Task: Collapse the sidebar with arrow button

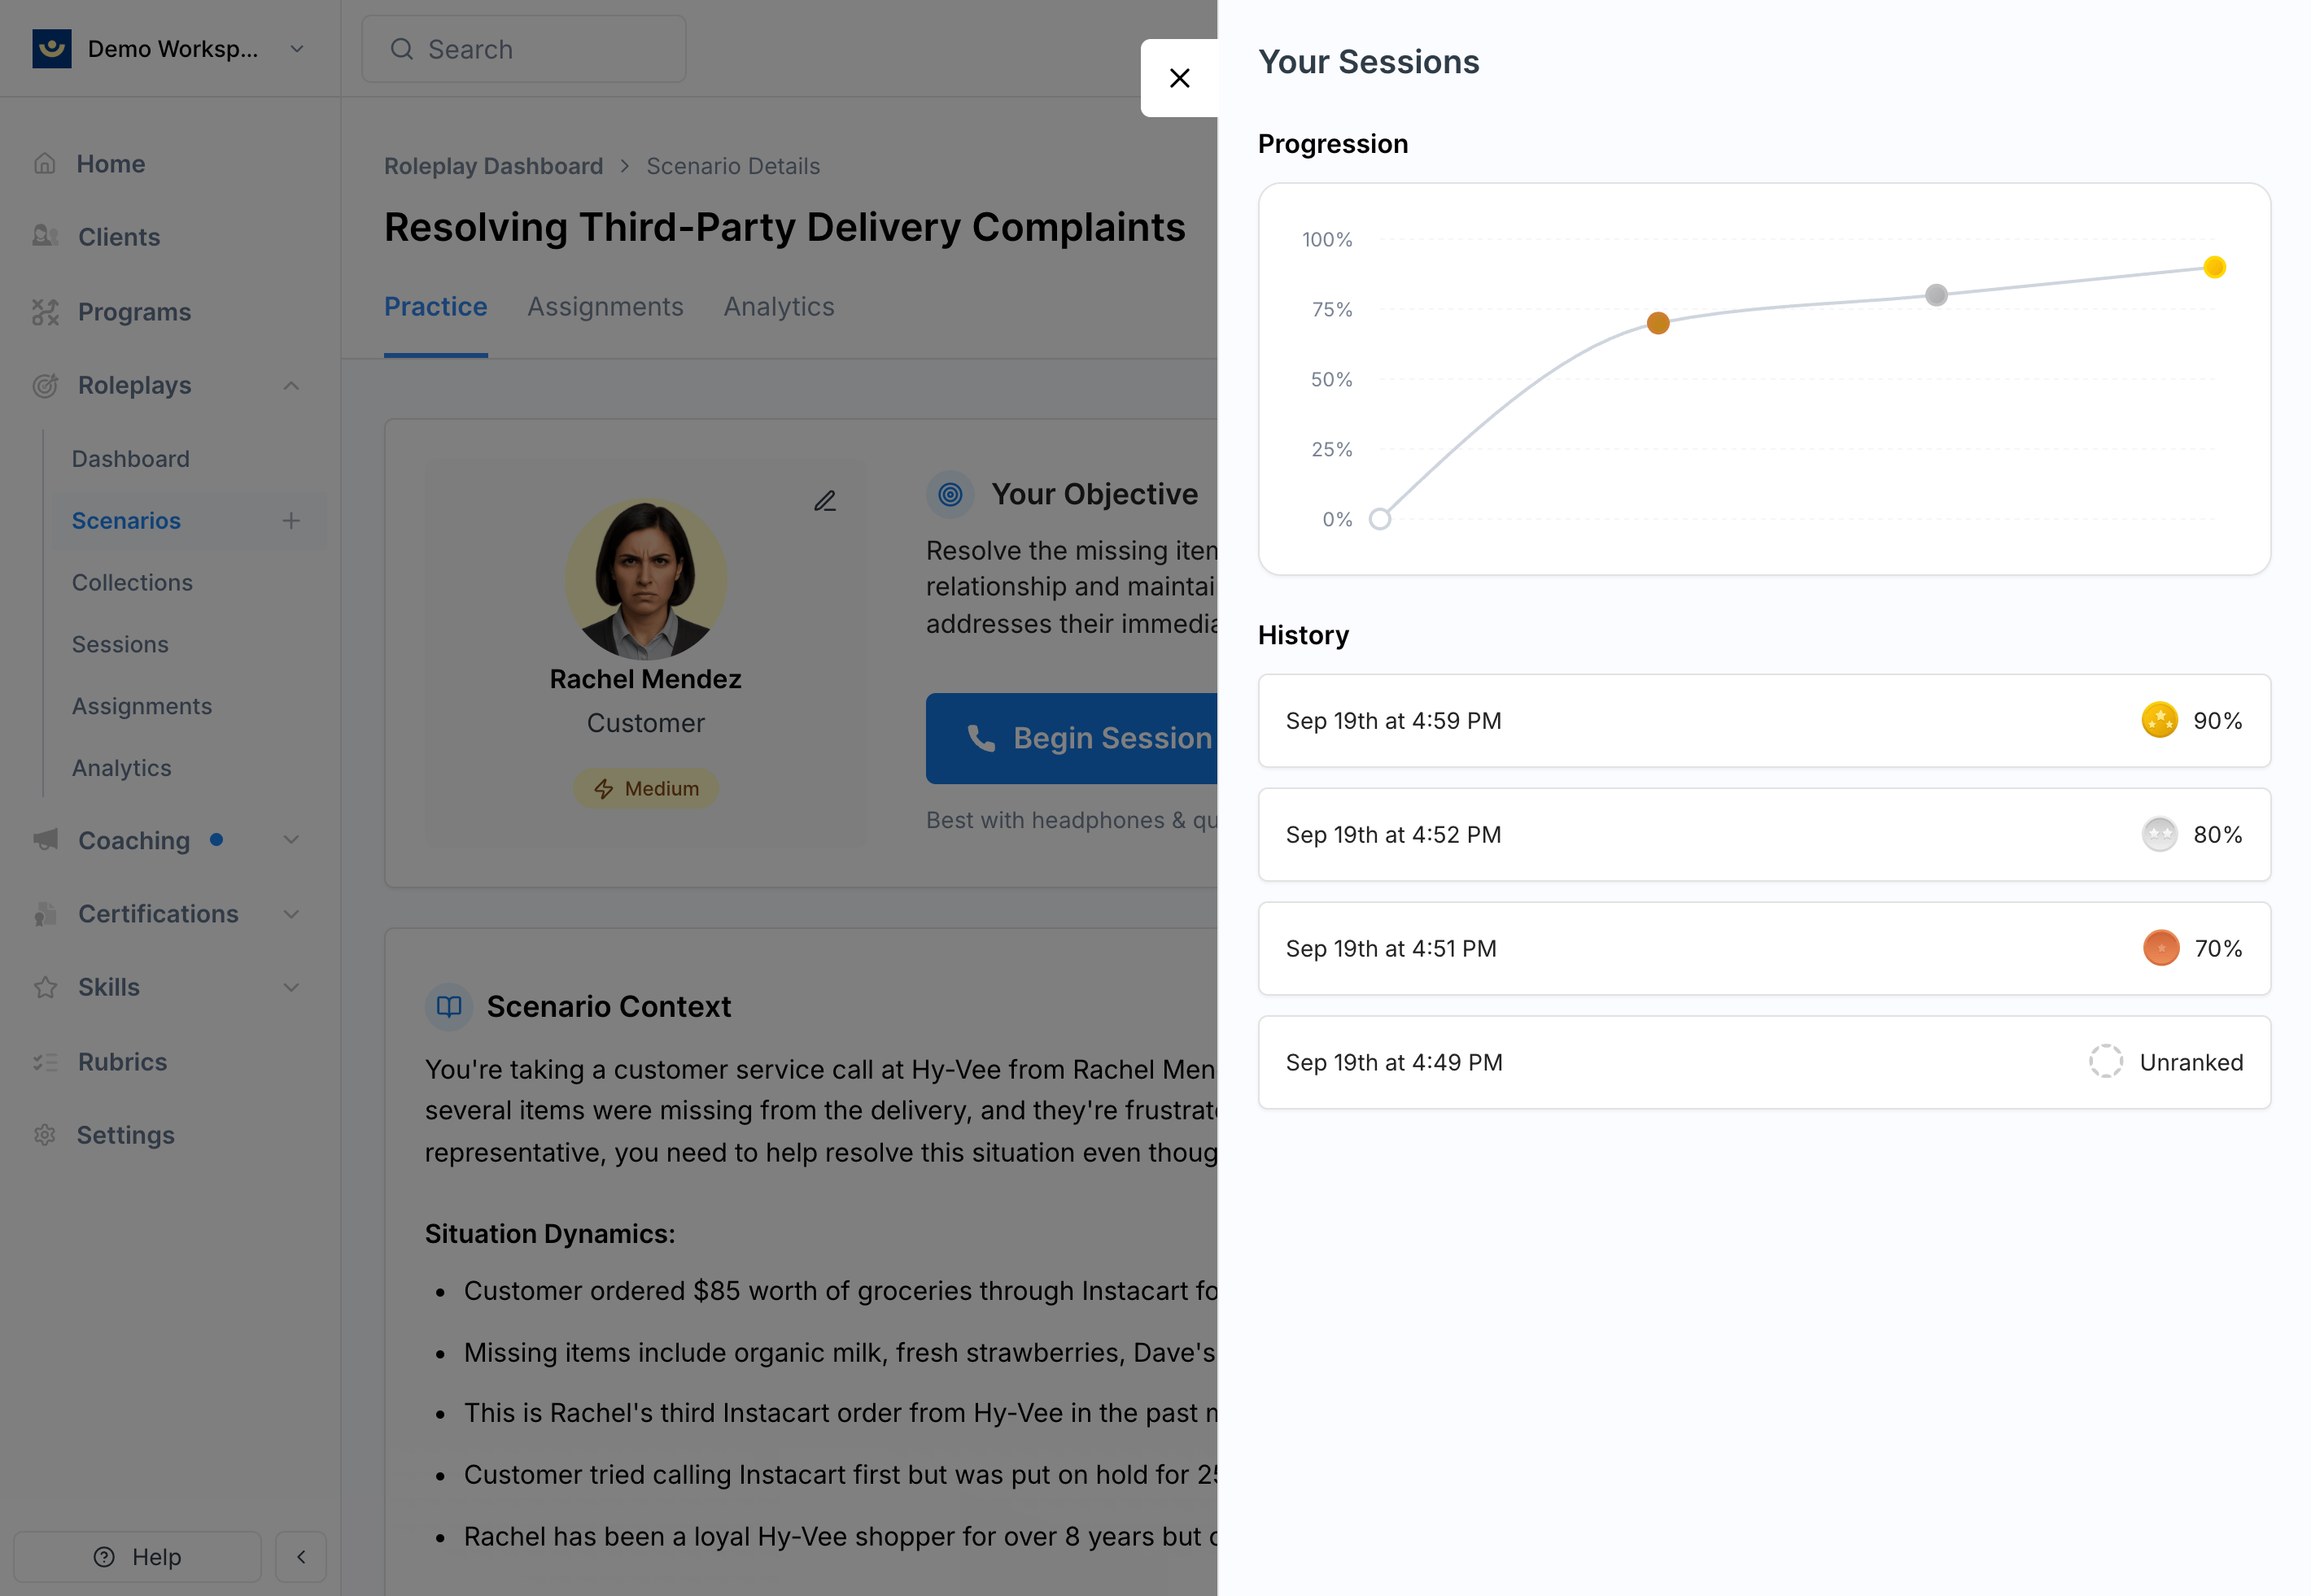Action: click(x=301, y=1557)
